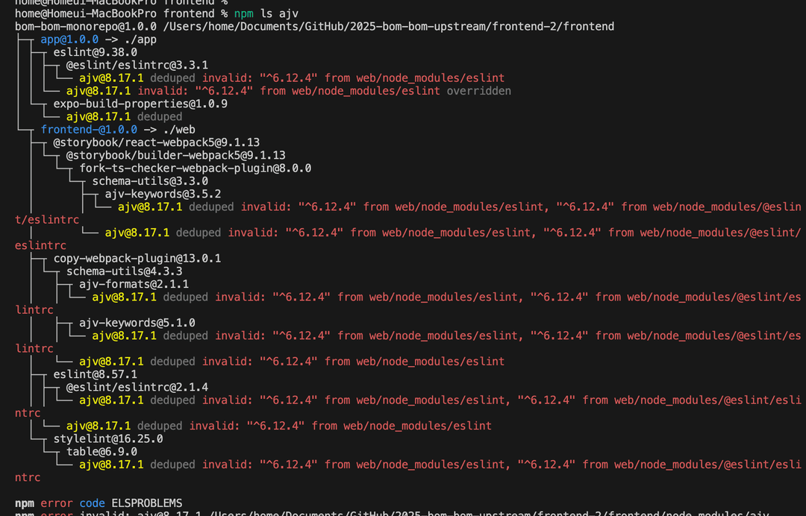Screen dimensions: 806x516
Task: Click the './web' workspace link target
Action: [x=179, y=130]
